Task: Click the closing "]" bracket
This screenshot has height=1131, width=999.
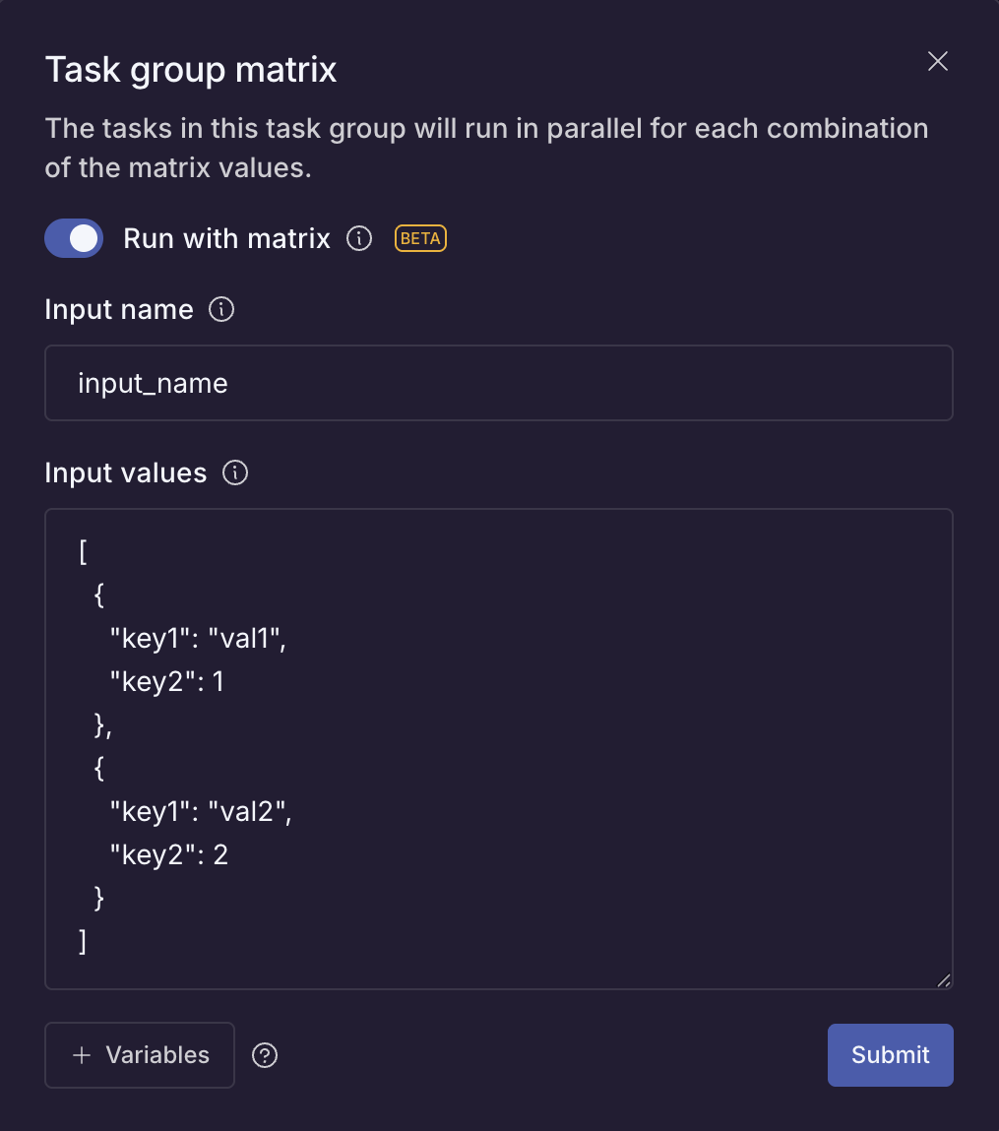Action: click(x=83, y=941)
